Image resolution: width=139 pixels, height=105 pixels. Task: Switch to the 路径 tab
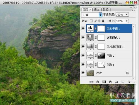pos(106,9)
